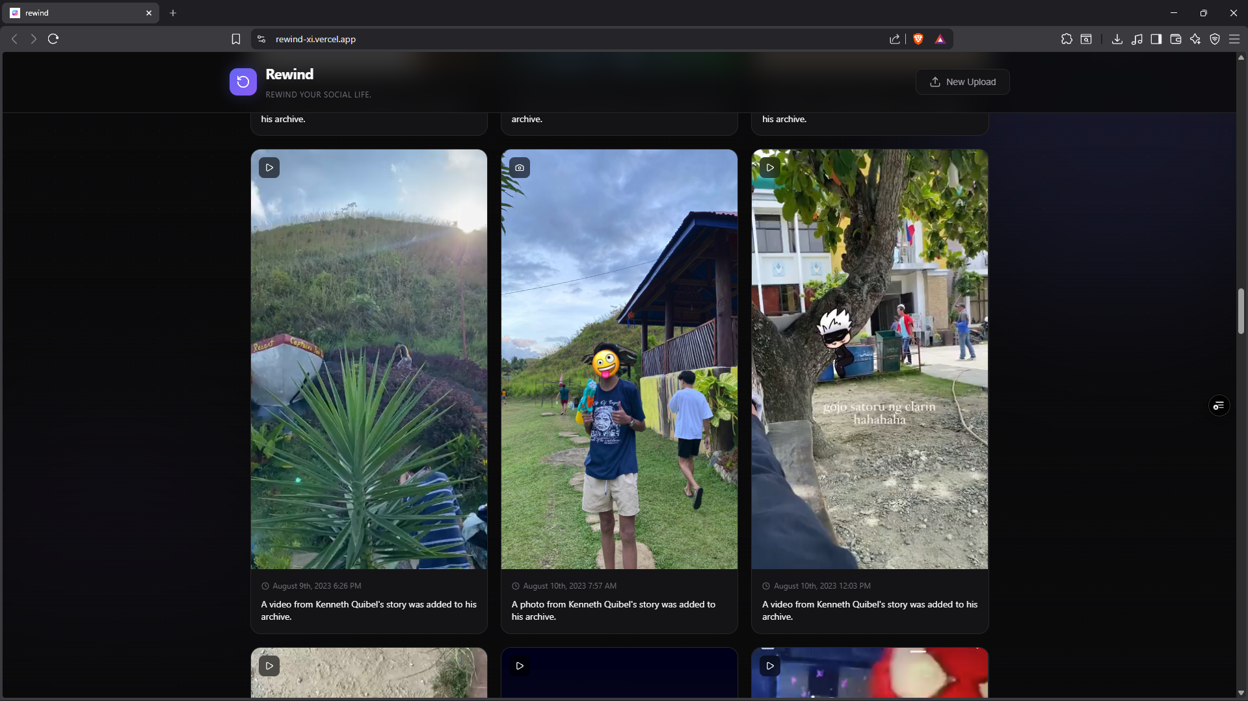The image size is (1248, 701).
Task: Click the Rewind title text
Action: 289,74
